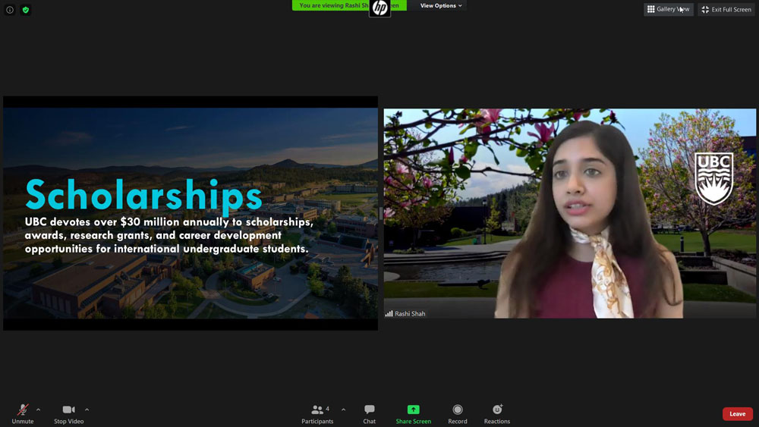Leave the meeting

(x=737, y=413)
